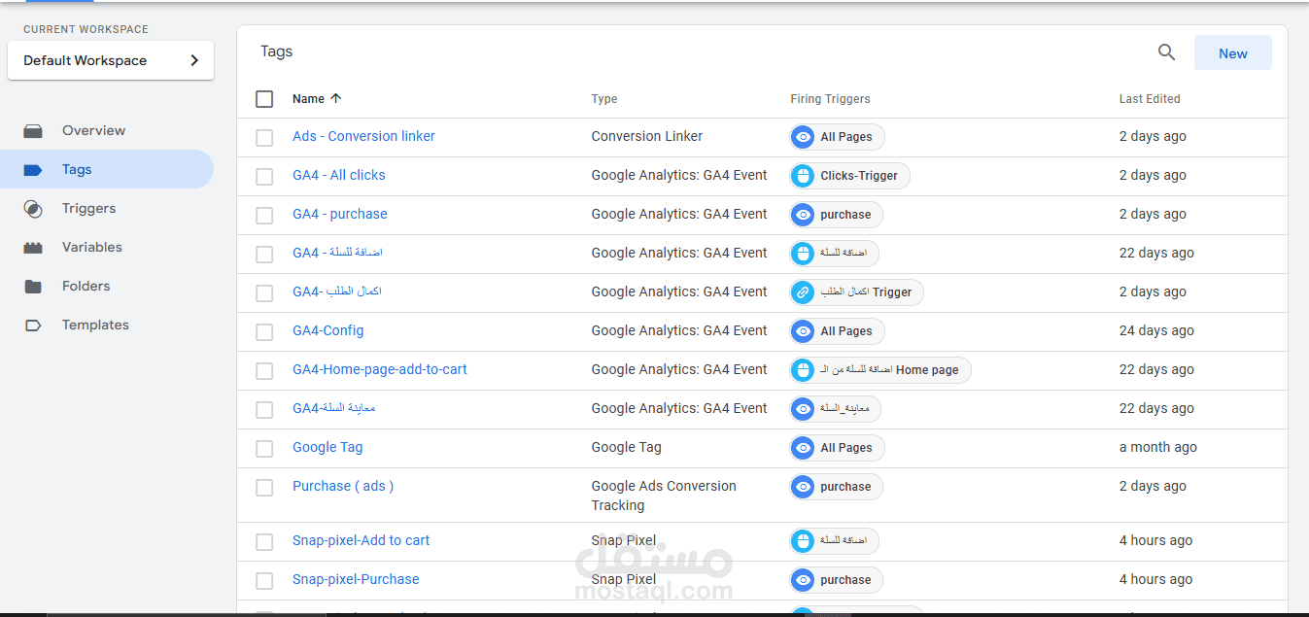This screenshot has height=617, width=1309.
Task: Click "CURRENT WORKSPACE" label
Action: click(x=86, y=29)
